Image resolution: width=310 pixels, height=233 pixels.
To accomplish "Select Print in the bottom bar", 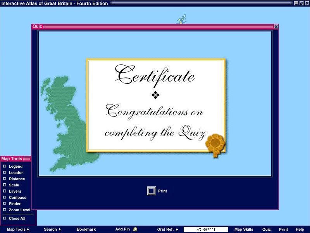I will pos(283,229).
